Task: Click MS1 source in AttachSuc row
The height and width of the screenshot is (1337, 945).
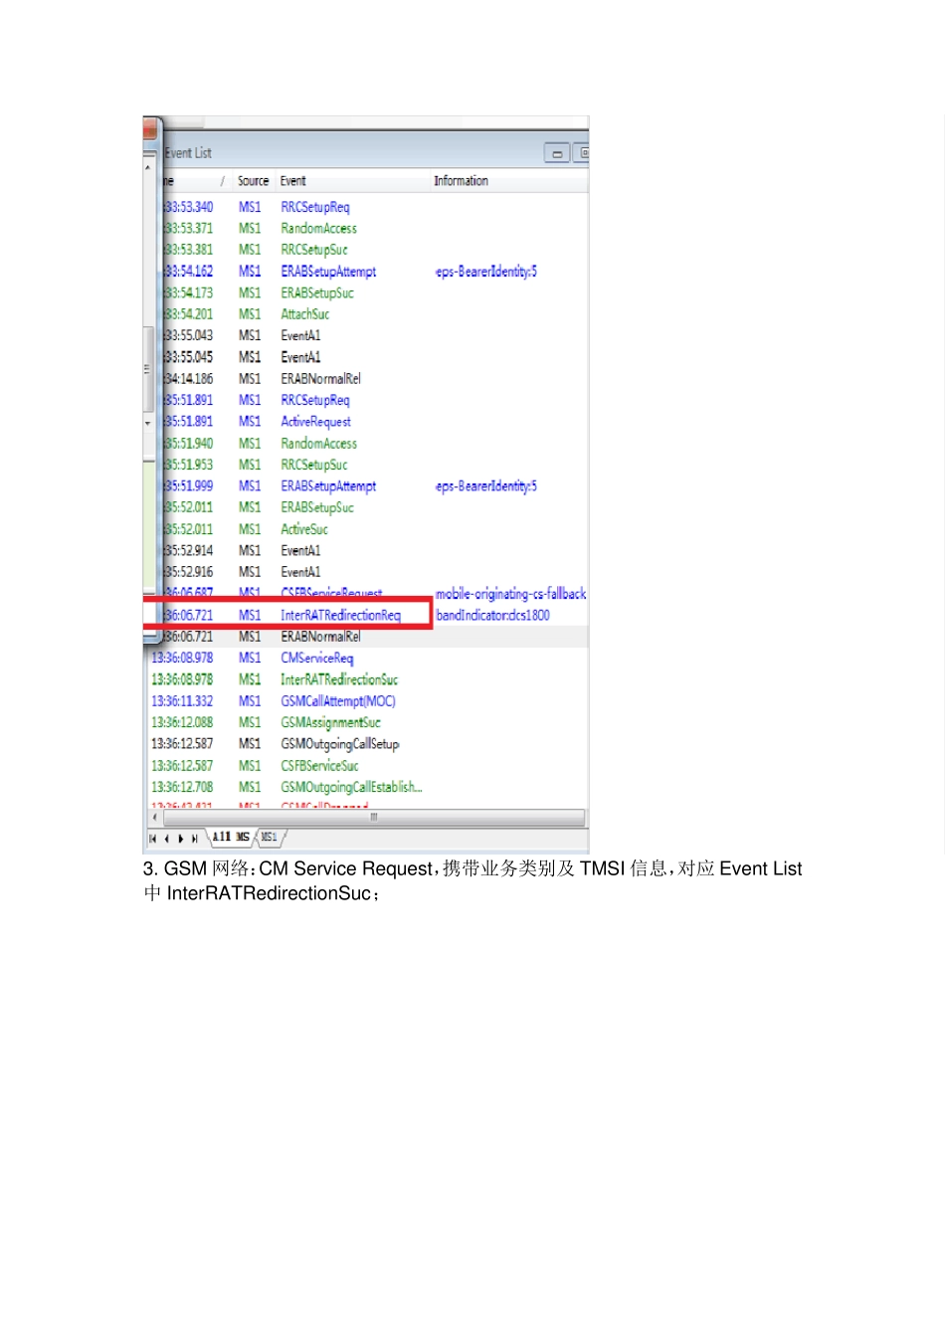Action: (250, 314)
